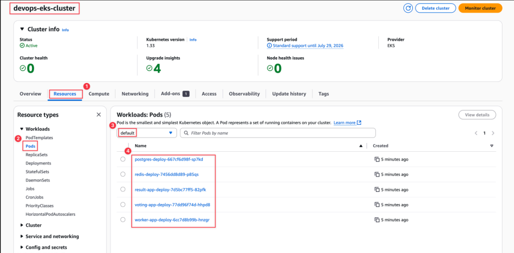Screen dimensions: 514x253
Task: Copy icon next to postgres-deploy created time
Action: tap(377, 159)
